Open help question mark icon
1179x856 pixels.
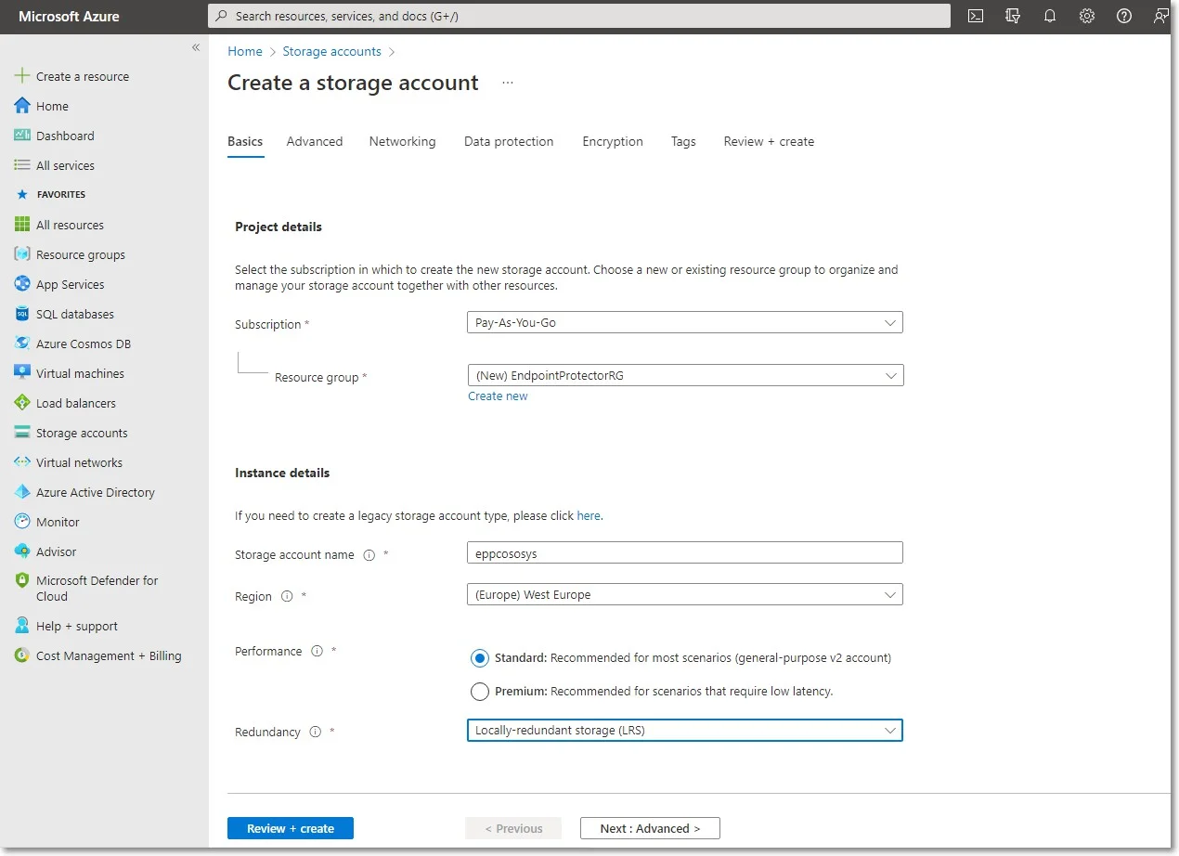pyautogui.click(x=1124, y=16)
